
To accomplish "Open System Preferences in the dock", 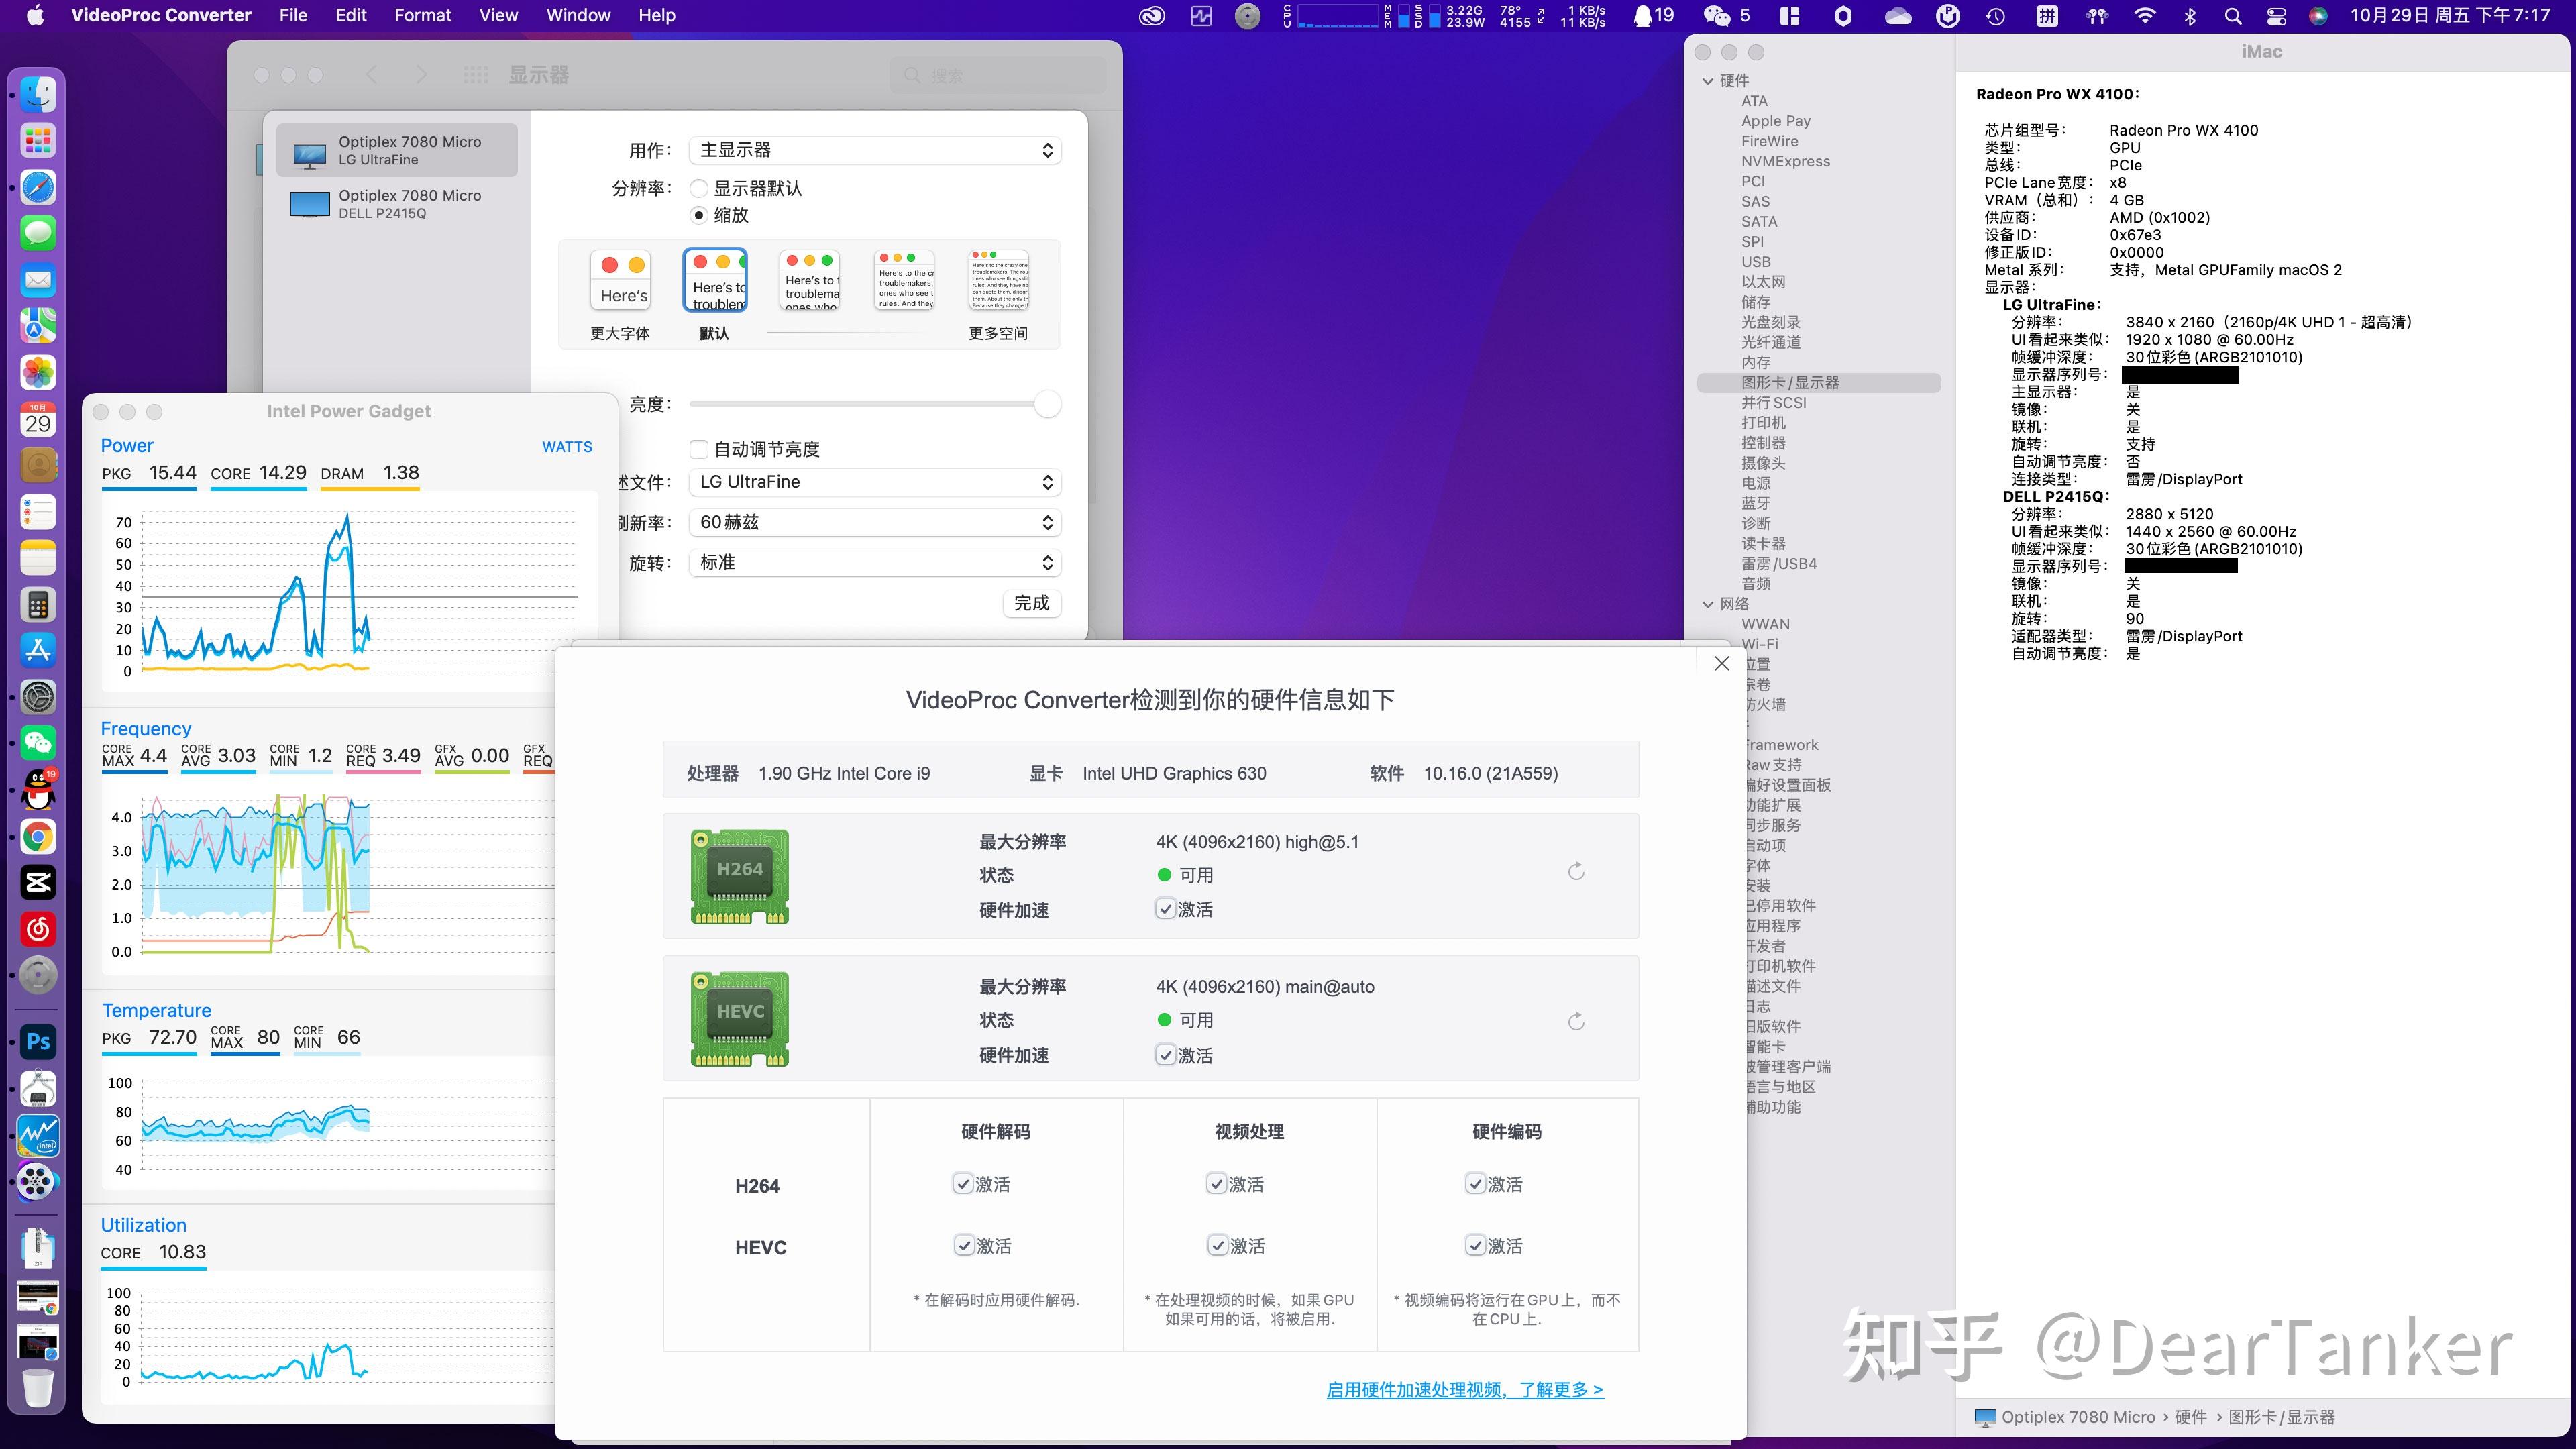I will pyautogui.click(x=38, y=697).
